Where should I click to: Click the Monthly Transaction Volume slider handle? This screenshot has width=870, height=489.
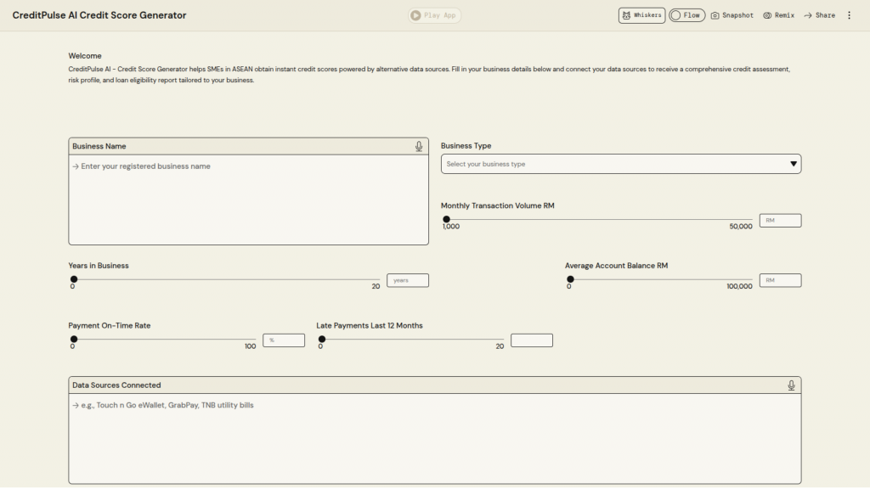pos(447,219)
